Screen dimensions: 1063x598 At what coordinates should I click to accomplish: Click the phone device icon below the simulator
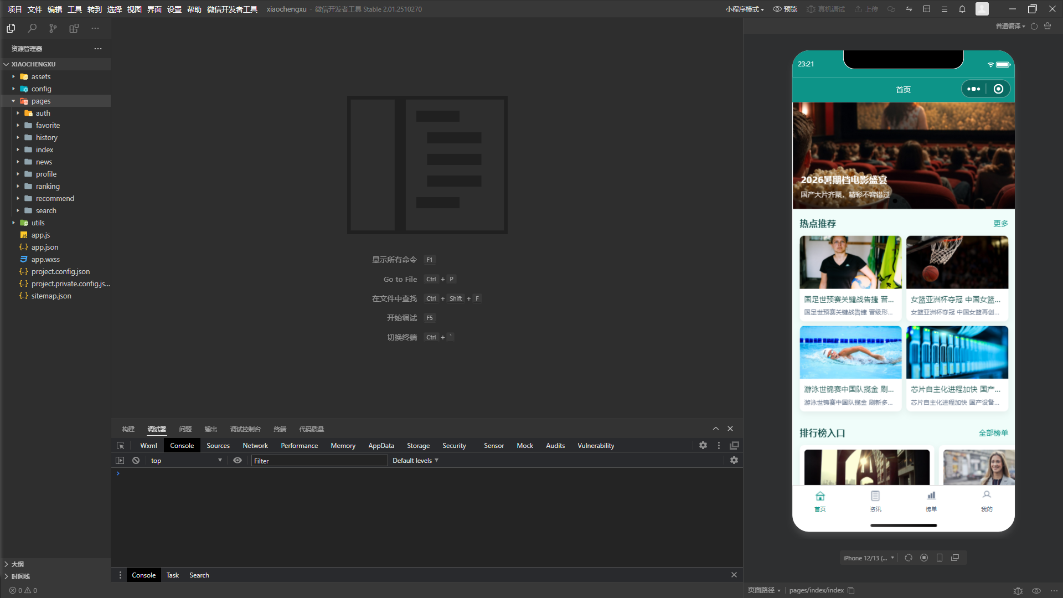[x=939, y=558]
